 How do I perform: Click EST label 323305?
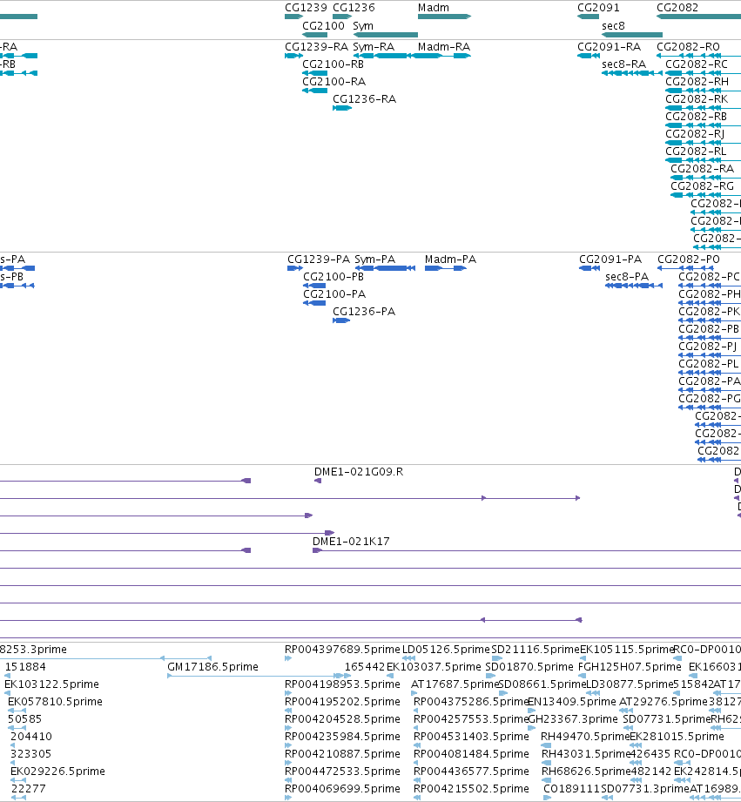coord(31,754)
